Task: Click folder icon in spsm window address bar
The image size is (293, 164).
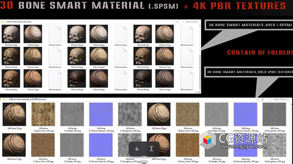Action: (x=3, y=22)
